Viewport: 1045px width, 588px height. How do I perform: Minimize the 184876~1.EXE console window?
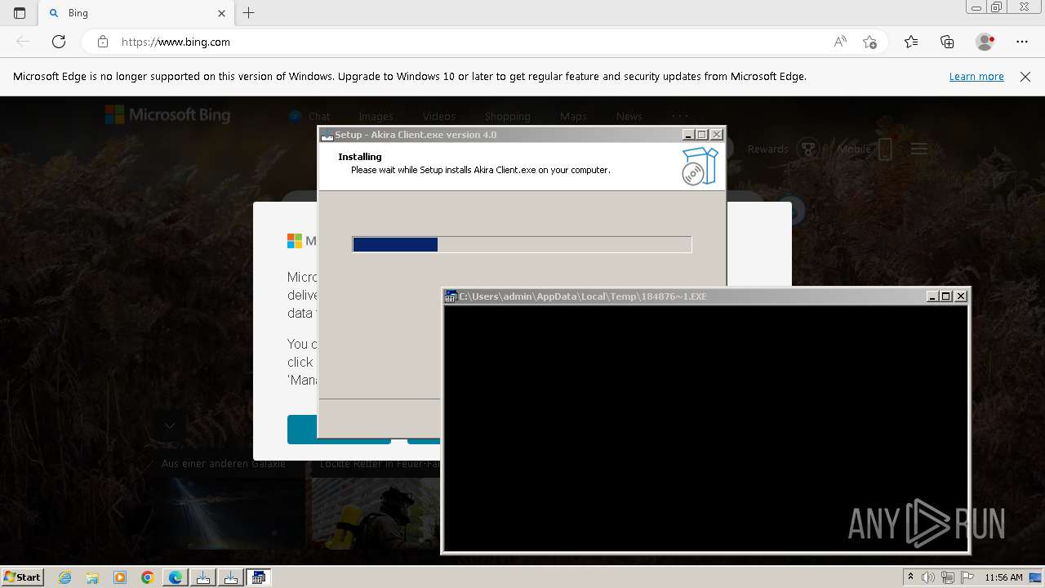click(932, 296)
